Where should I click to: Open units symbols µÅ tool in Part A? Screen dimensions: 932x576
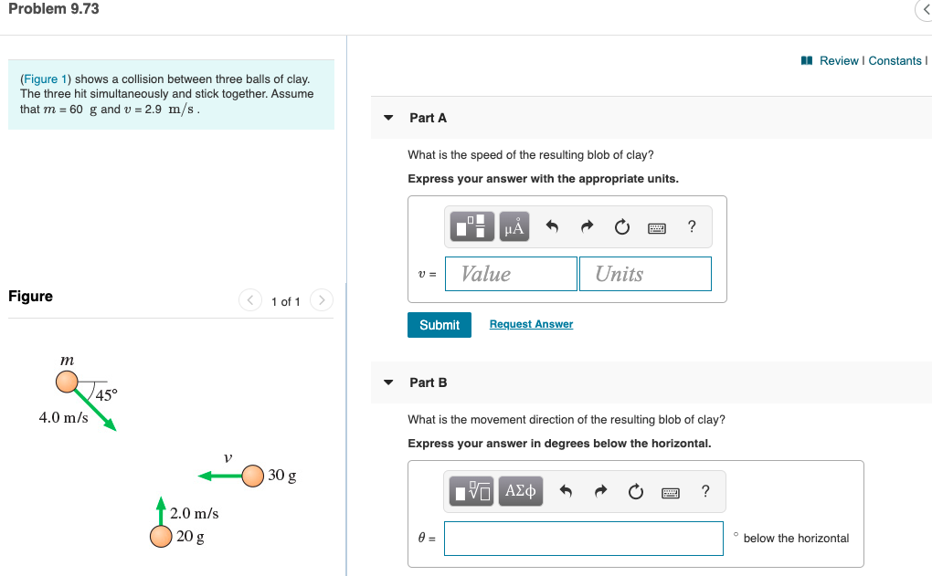click(514, 226)
